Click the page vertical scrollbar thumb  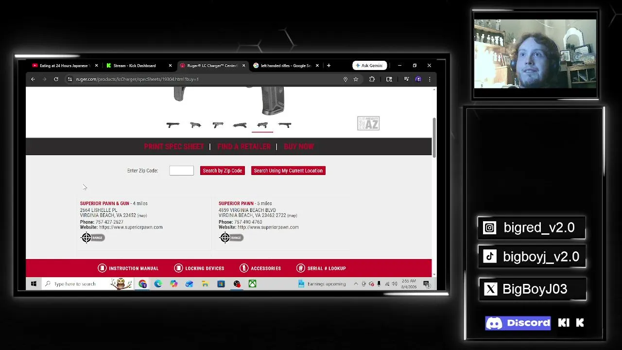point(434,137)
